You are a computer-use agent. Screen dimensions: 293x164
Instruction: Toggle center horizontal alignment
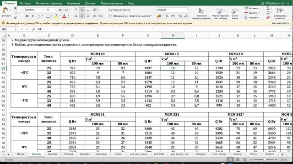tap(82, 16)
